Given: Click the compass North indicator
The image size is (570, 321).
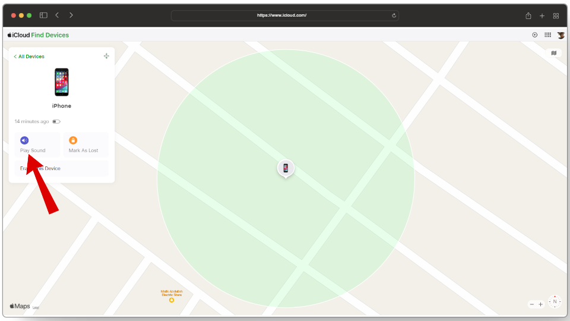Looking at the screenshot, I should 555,302.
